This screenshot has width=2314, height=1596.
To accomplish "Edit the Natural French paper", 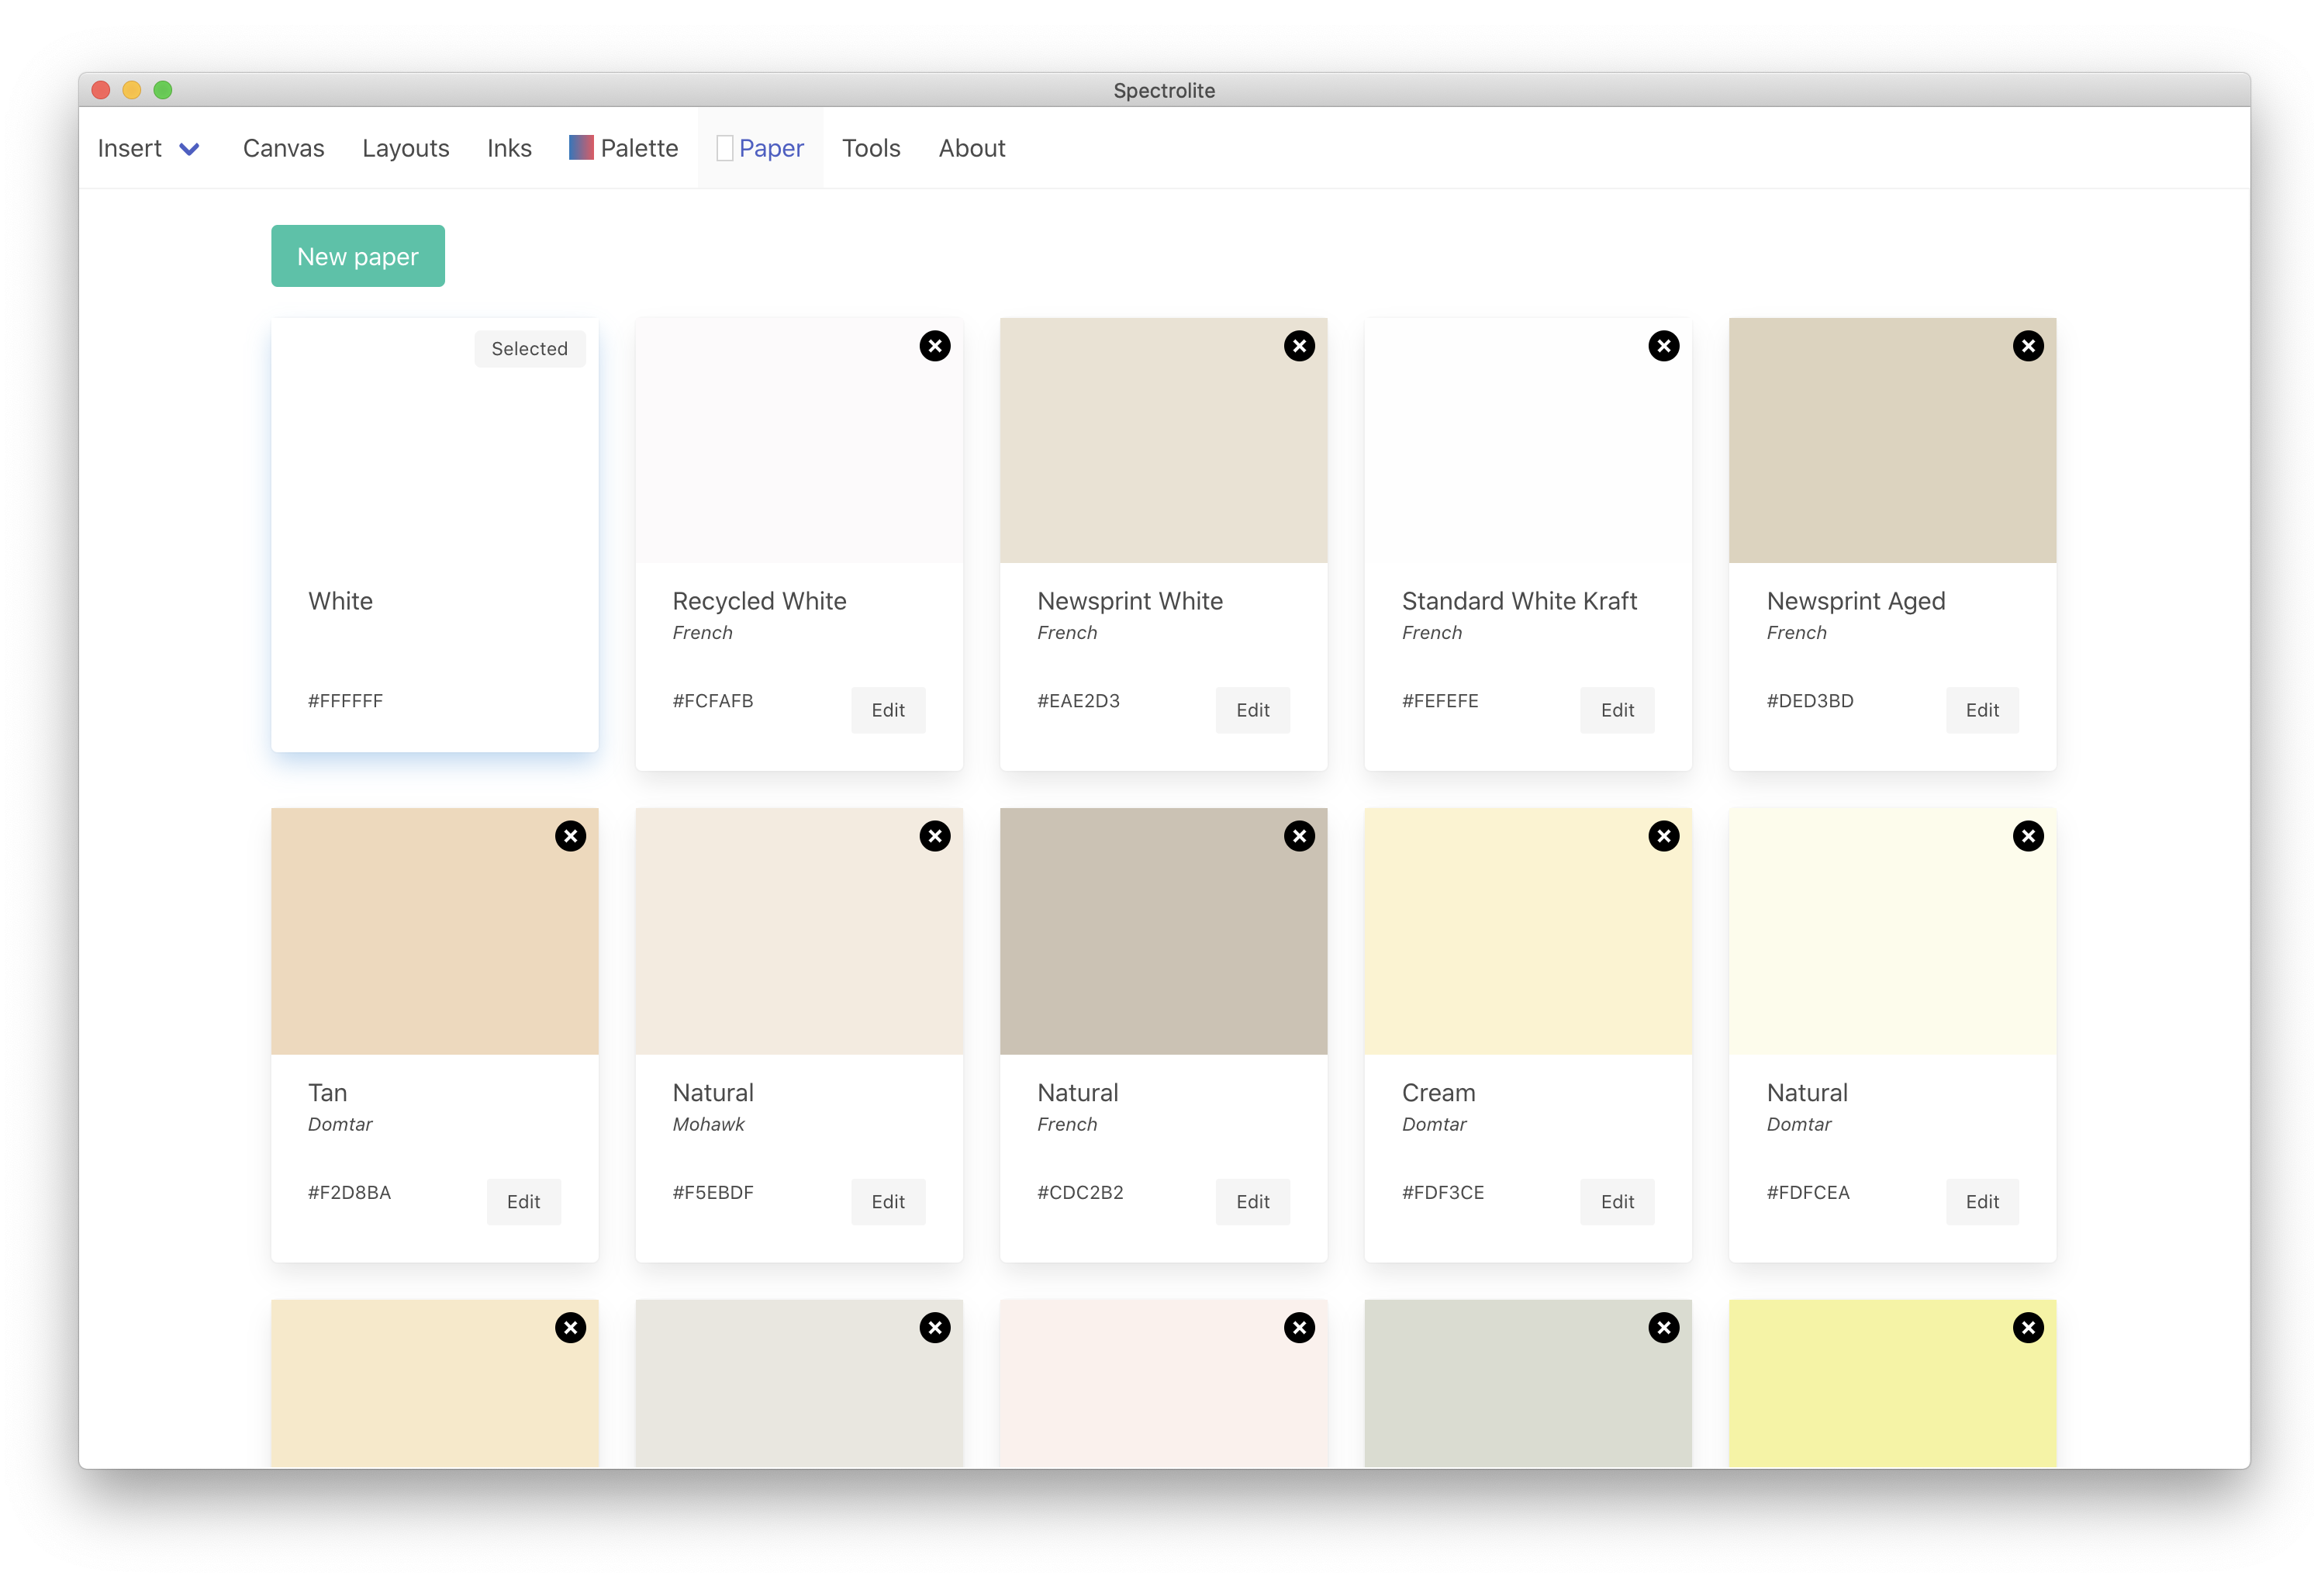I will pos(1252,1202).
